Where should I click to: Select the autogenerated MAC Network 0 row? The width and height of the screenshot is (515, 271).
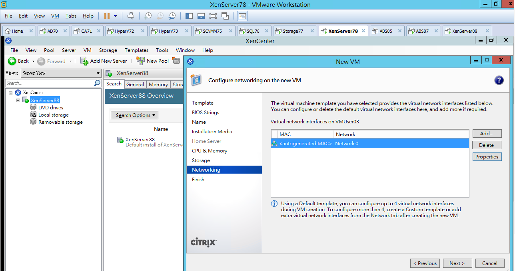[x=370, y=143]
